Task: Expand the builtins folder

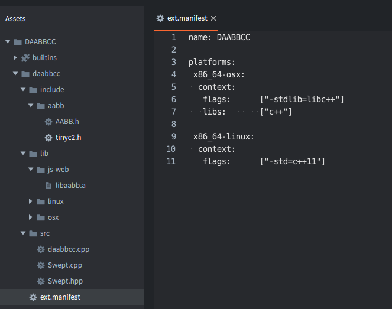Action: 15,58
